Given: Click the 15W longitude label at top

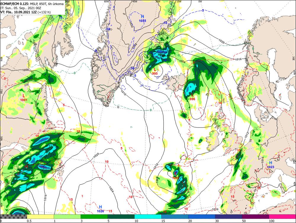Looking at the screenshot, I should (179, 1).
